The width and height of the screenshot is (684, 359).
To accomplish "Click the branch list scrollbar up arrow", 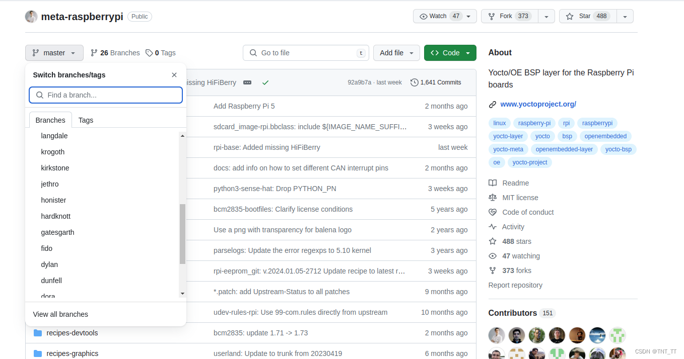I will (182, 136).
